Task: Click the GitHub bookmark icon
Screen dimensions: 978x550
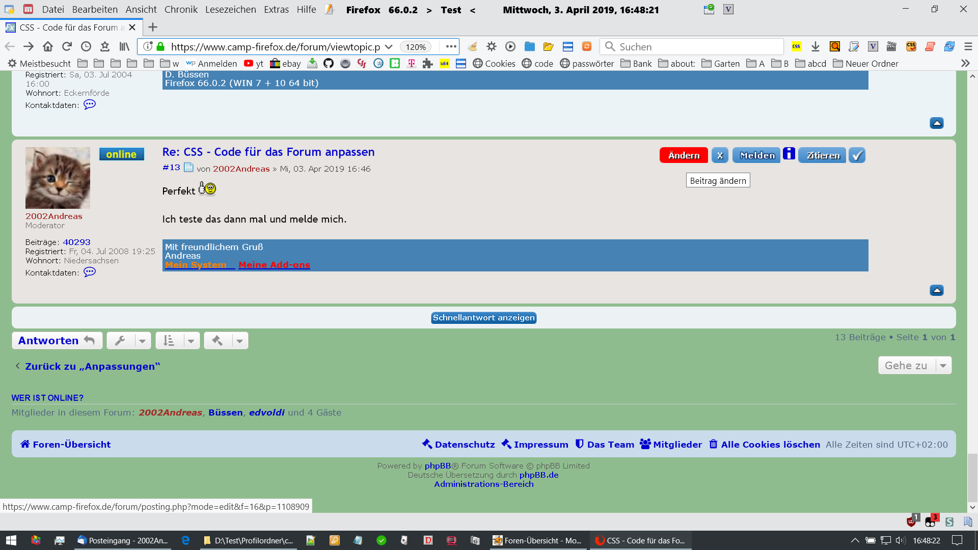Action: coord(329,64)
